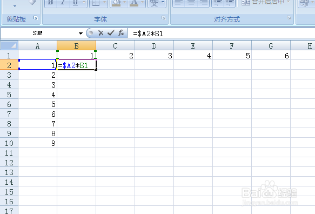Screen dimensions: 315x214
Task: Center cell text horizontally
Action: coord(191,3)
